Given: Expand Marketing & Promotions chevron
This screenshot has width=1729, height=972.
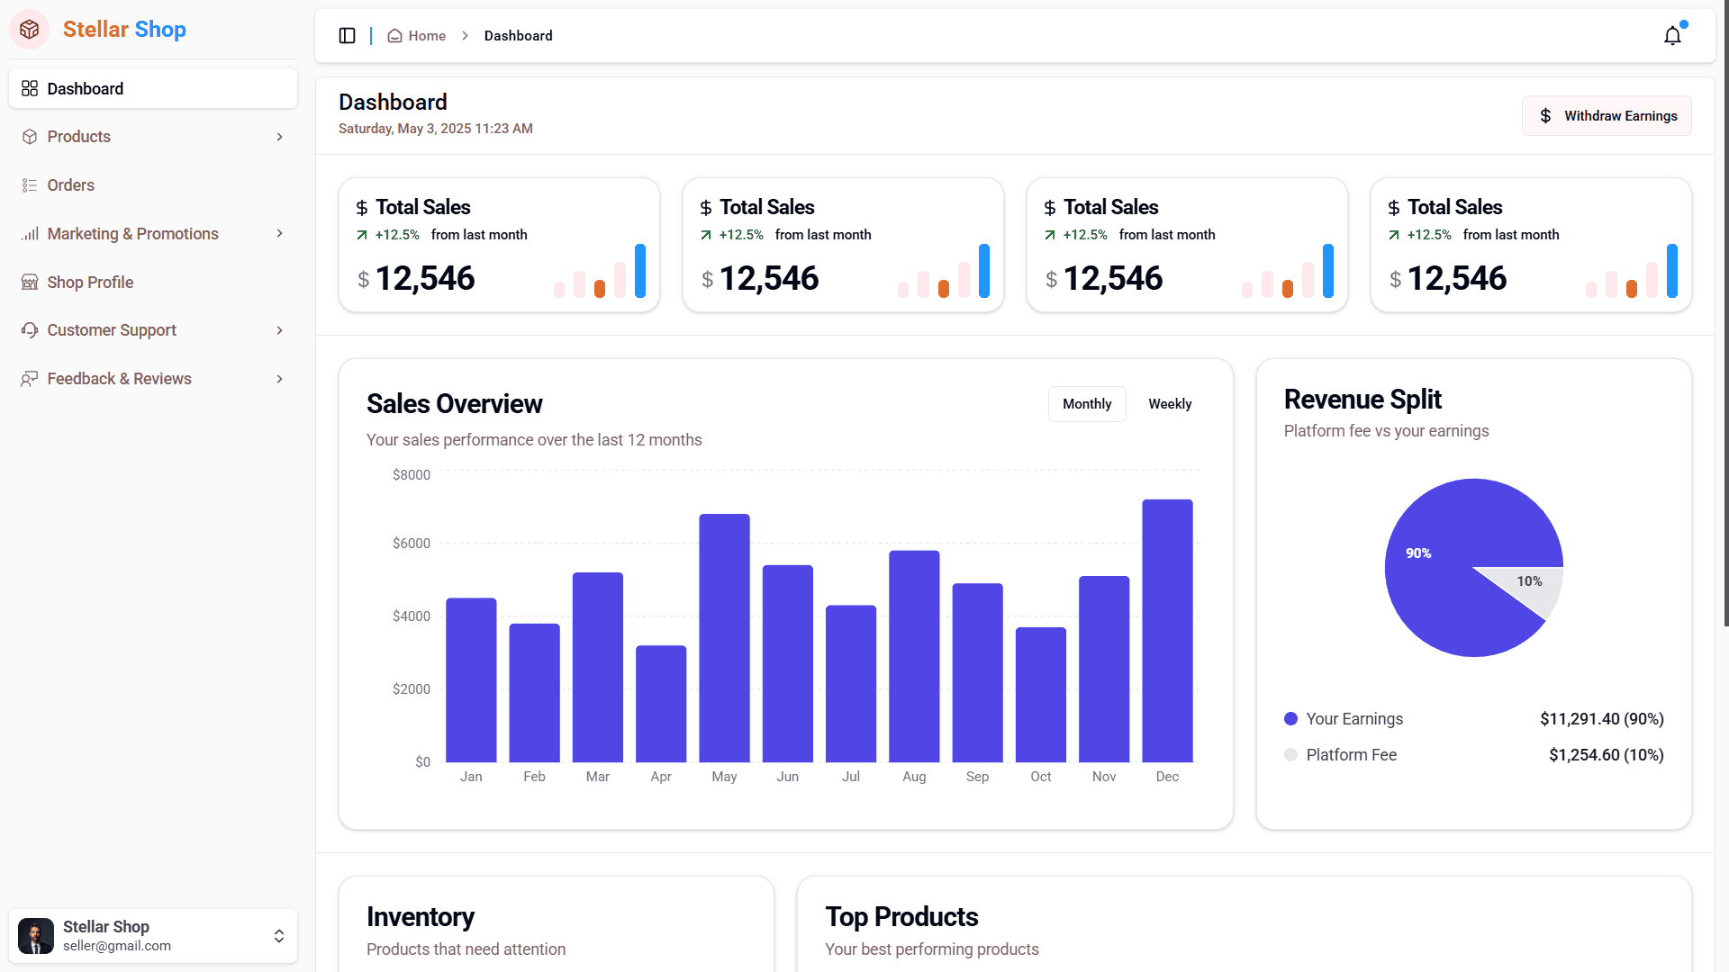Looking at the screenshot, I should pos(279,234).
